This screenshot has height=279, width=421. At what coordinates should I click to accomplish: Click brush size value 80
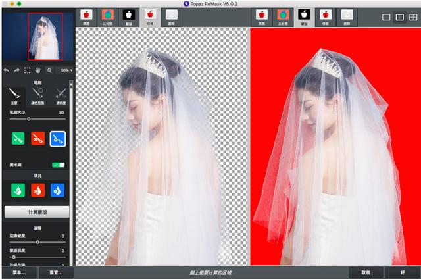pyautogui.click(x=62, y=113)
